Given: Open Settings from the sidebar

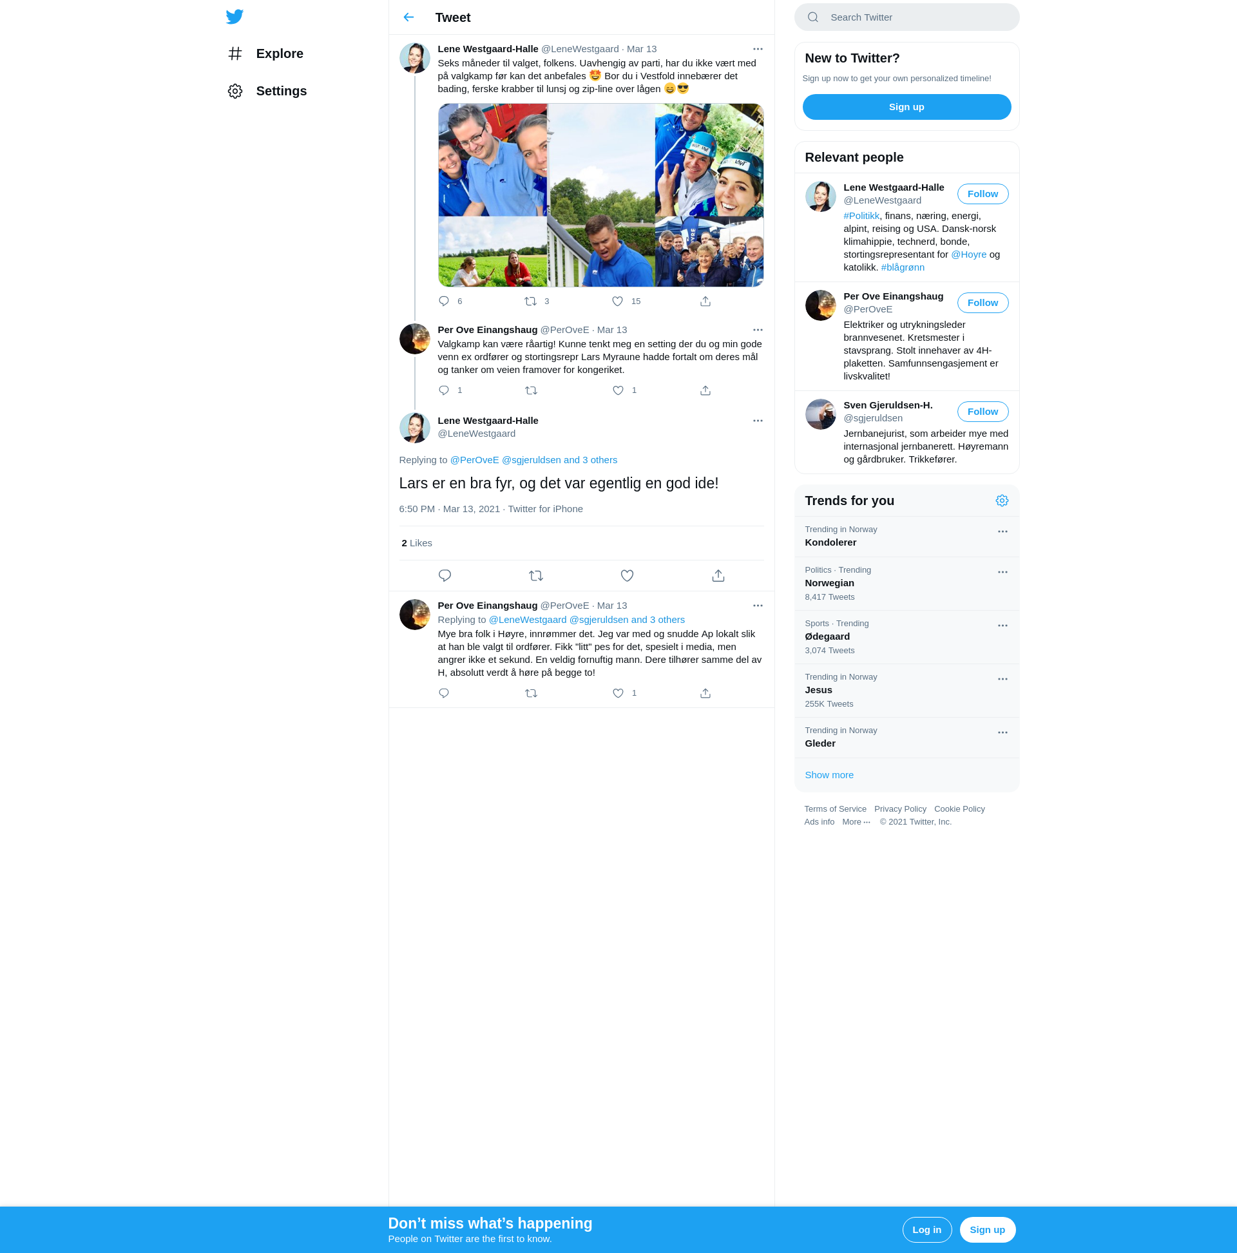Looking at the screenshot, I should (x=267, y=91).
